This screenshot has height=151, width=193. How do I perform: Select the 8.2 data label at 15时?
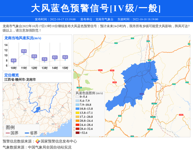click(65, 57)
